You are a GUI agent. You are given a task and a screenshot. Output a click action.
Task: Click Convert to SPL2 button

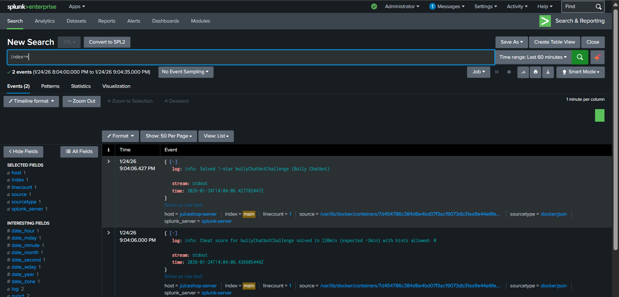pos(107,42)
